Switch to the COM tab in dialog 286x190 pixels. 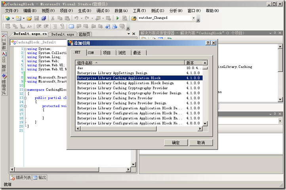pos(94,53)
